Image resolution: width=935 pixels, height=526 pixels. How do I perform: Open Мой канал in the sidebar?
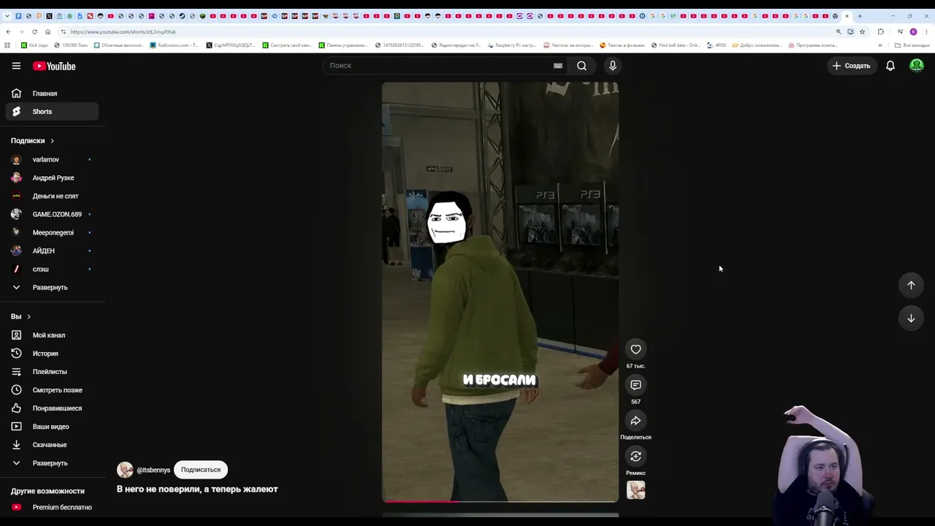click(x=52, y=335)
